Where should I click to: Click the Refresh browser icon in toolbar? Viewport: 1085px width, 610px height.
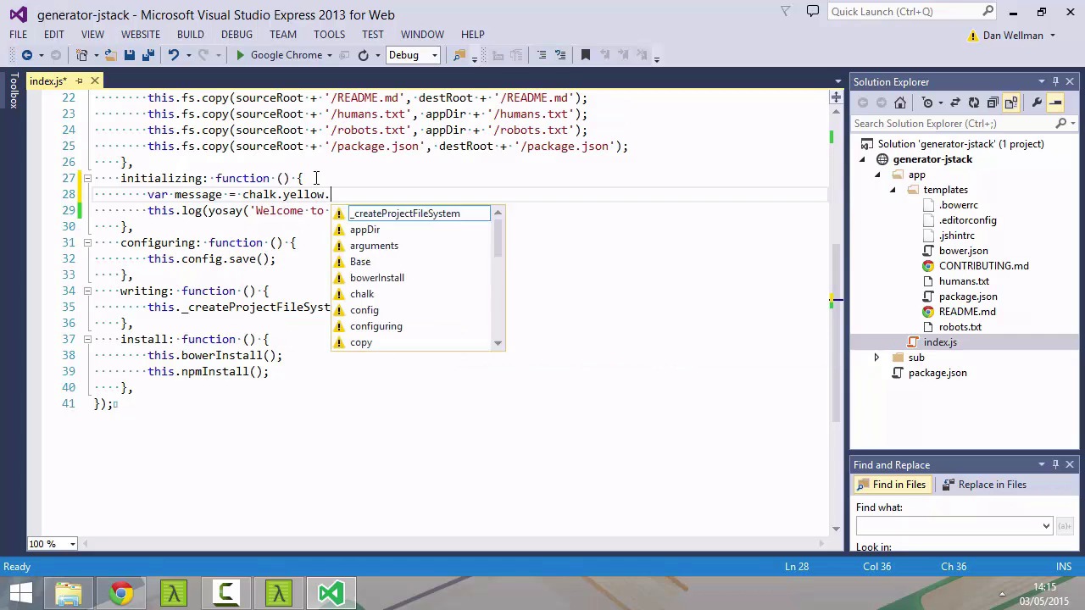pos(364,55)
